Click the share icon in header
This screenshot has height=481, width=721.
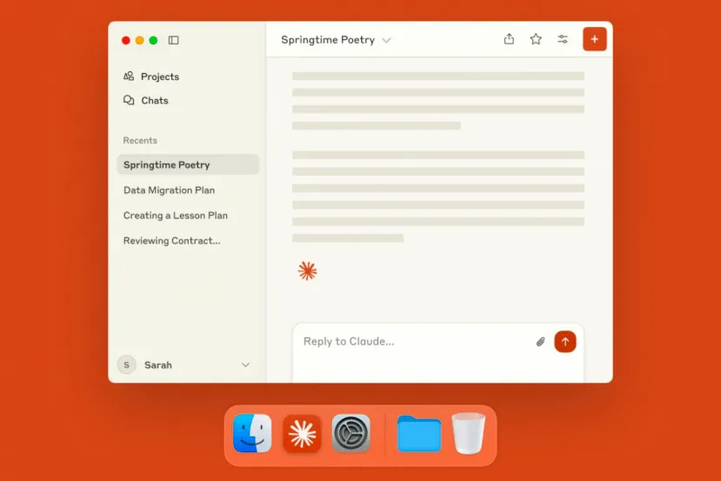(509, 39)
